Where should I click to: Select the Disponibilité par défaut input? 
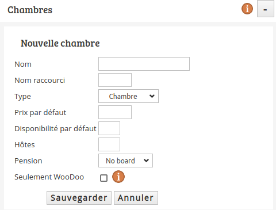pyautogui.click(x=109, y=128)
